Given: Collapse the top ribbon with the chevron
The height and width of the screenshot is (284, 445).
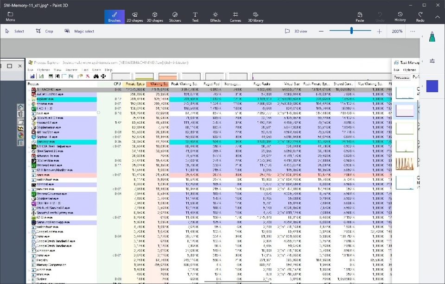Looking at the screenshot, I should (x=437, y=17).
